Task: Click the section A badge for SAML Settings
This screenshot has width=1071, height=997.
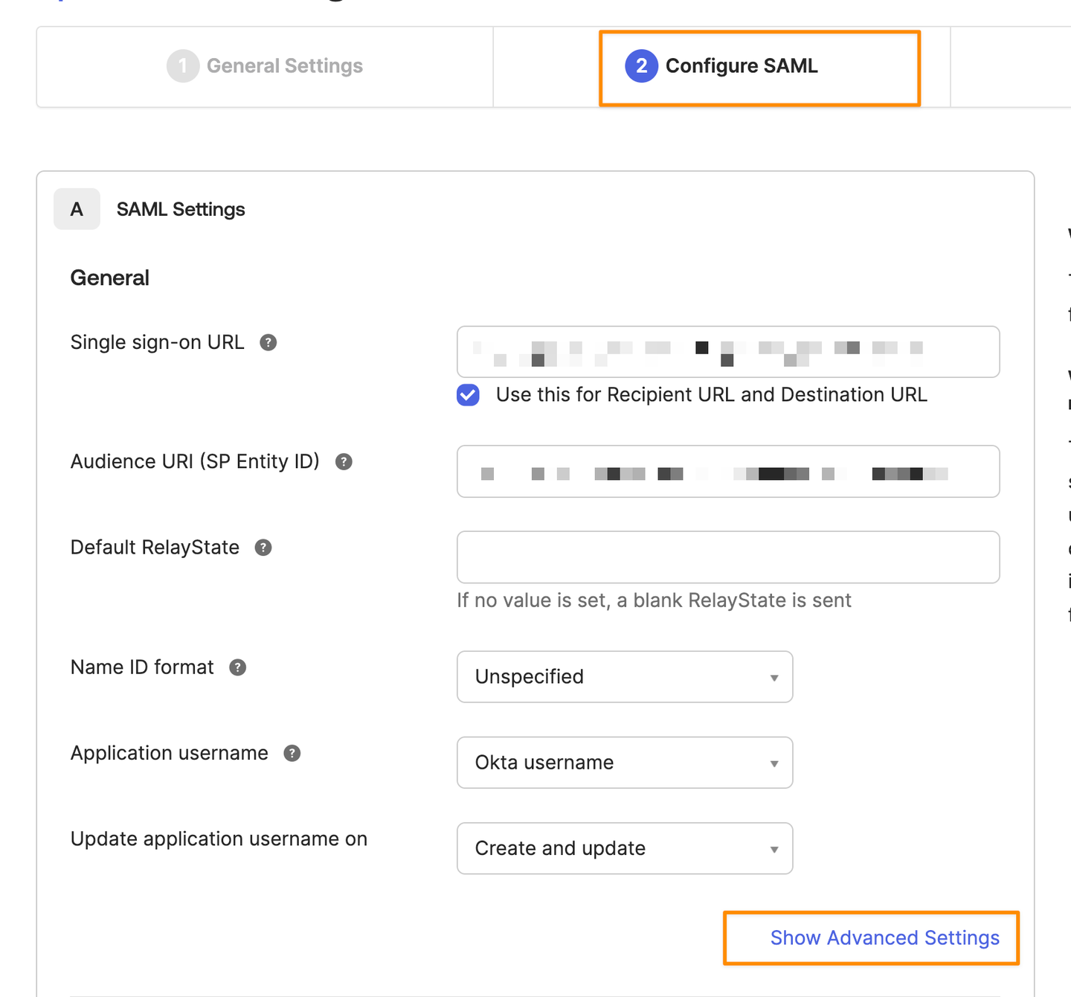Action: [77, 209]
